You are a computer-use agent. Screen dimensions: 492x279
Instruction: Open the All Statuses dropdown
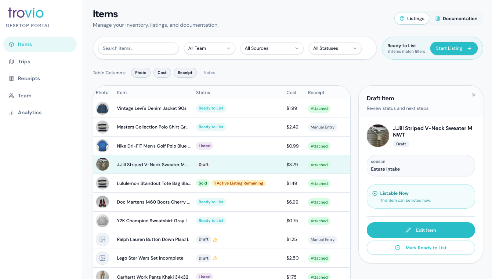335,48
